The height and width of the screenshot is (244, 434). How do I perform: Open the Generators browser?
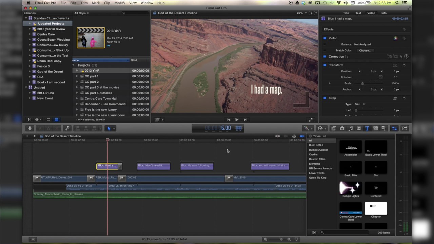tap(375, 128)
